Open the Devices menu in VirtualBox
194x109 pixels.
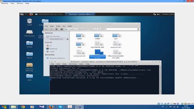pos(20,3)
